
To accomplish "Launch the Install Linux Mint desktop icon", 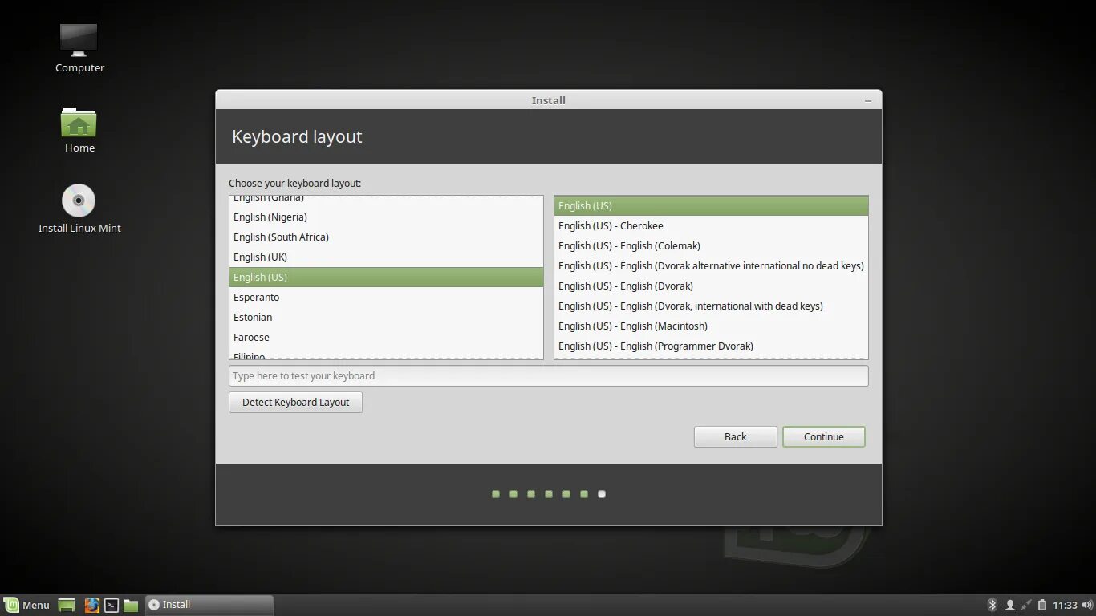I will (79, 209).
